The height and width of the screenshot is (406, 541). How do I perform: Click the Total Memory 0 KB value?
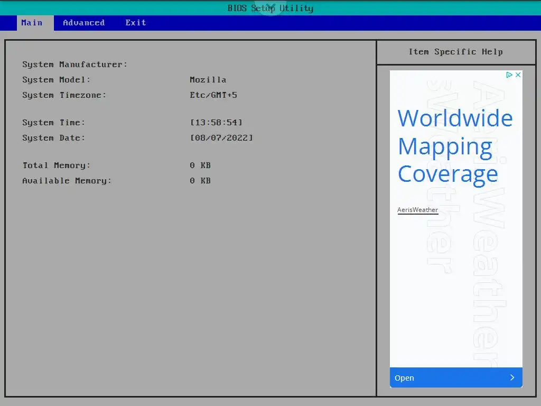click(200, 165)
